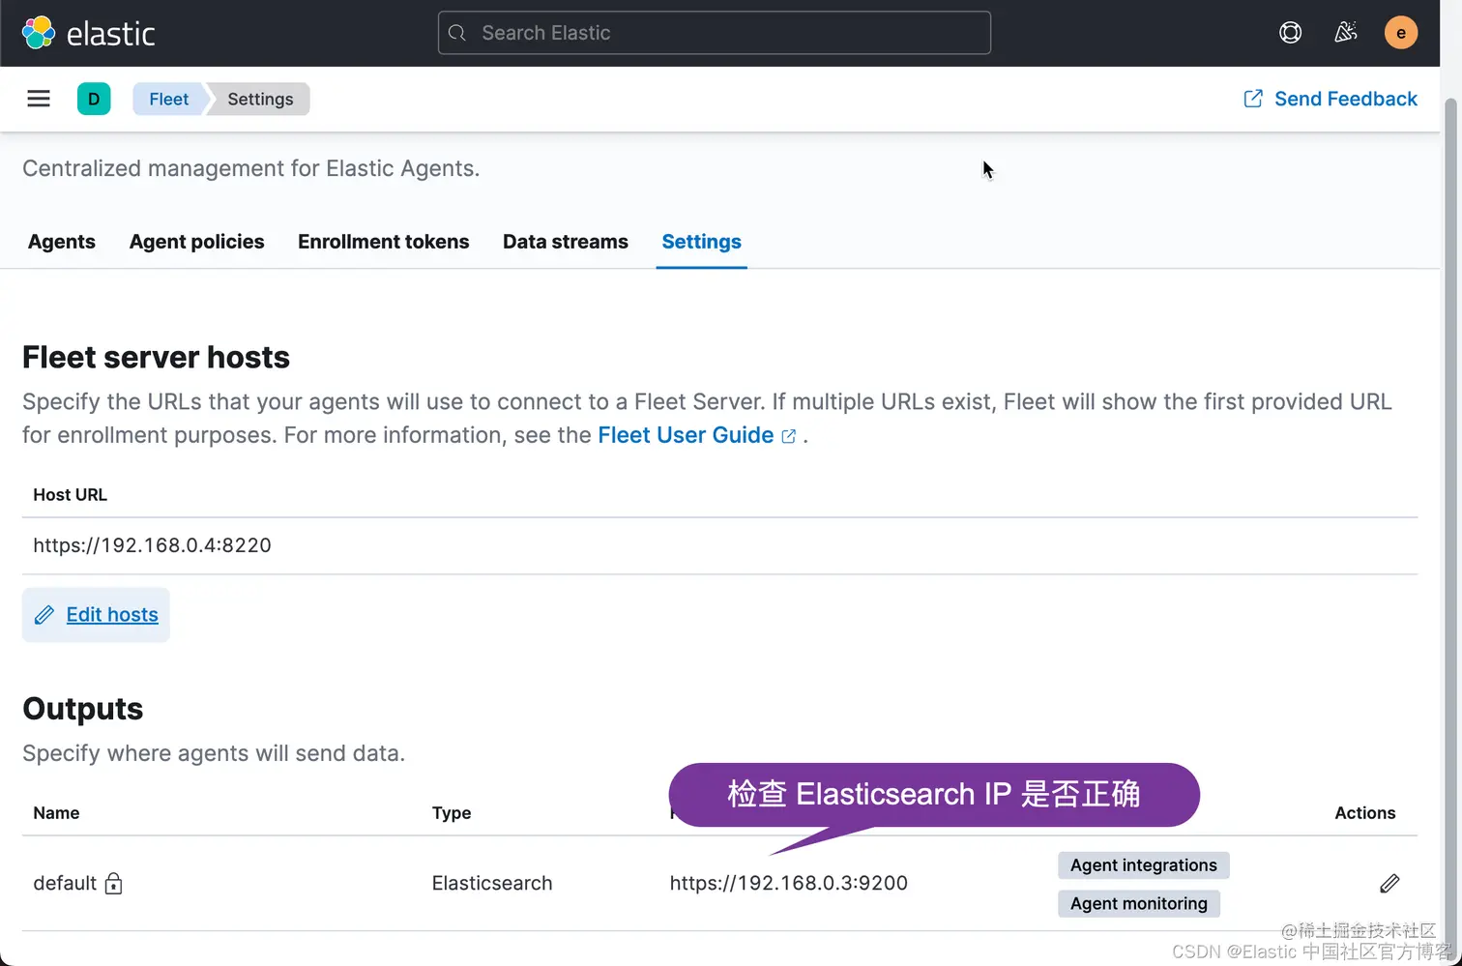Click the host URL https://192.168.0.4:8220
1462x966 pixels.
point(152,545)
